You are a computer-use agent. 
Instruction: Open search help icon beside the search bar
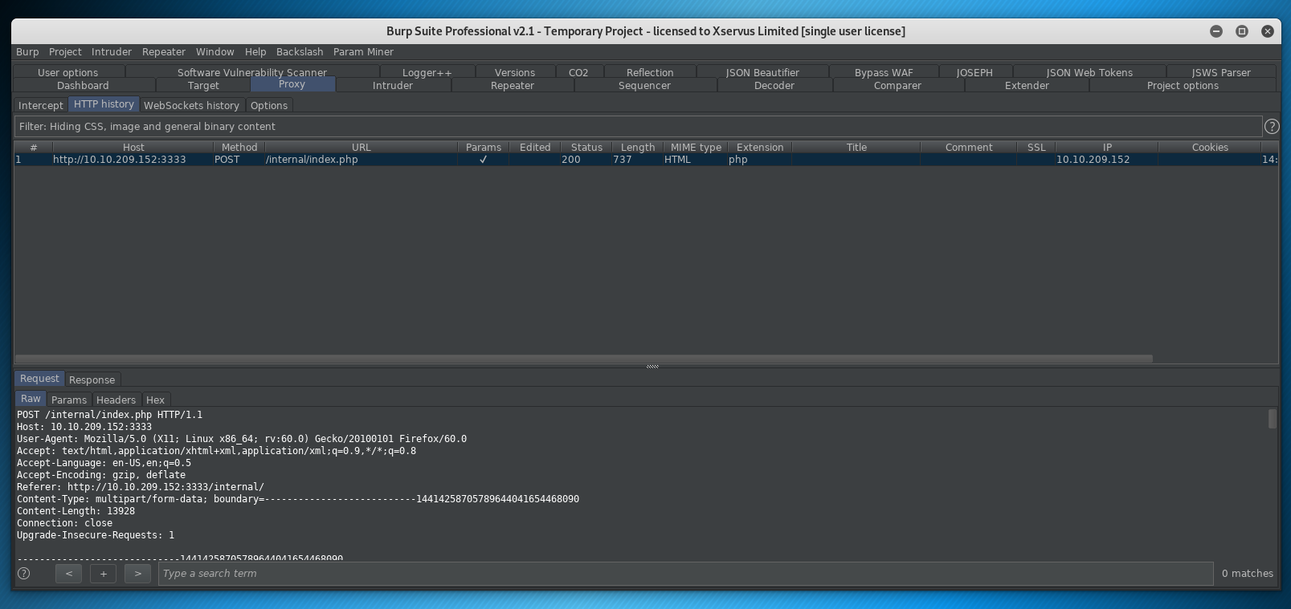[24, 573]
